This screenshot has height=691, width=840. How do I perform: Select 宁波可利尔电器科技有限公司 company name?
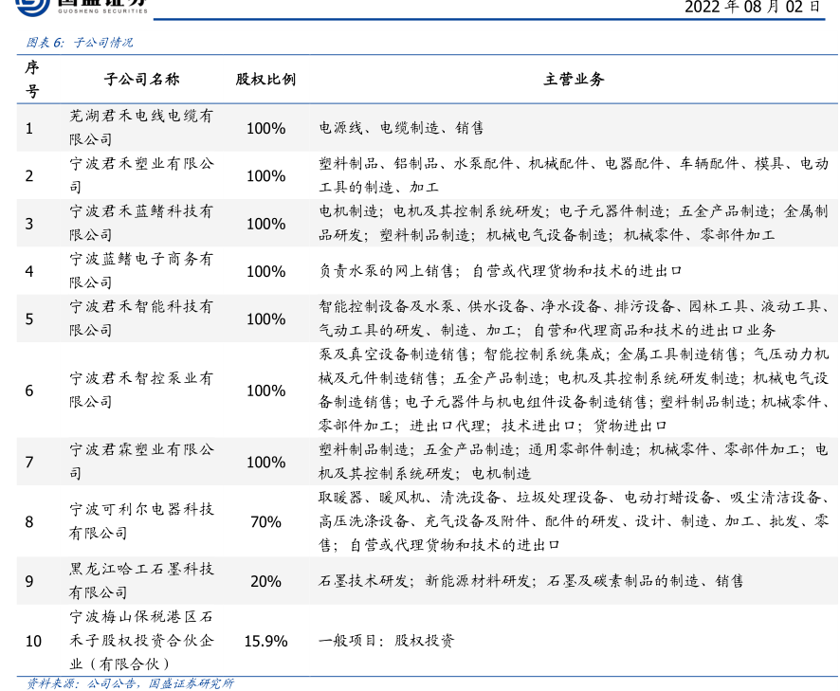[x=141, y=521]
